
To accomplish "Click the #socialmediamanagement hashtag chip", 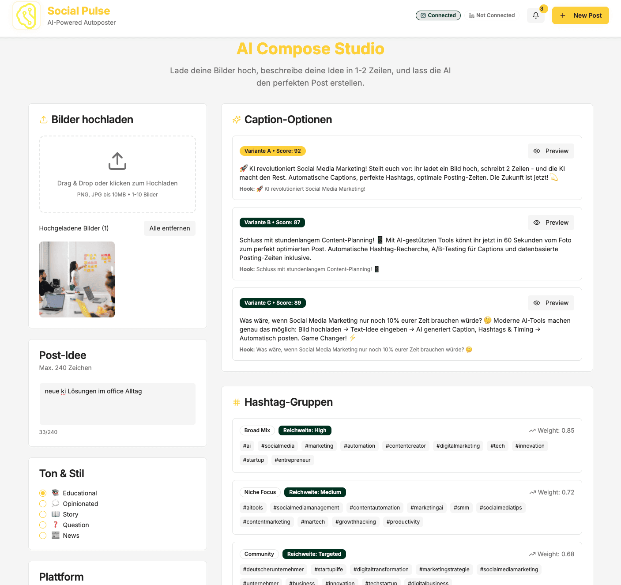I will pos(306,508).
